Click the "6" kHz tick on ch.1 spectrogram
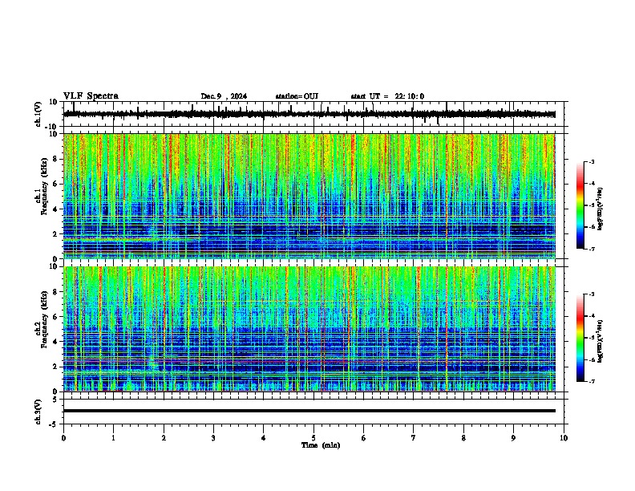Image resolution: width=635 pixels, height=491 pixels. [x=55, y=185]
